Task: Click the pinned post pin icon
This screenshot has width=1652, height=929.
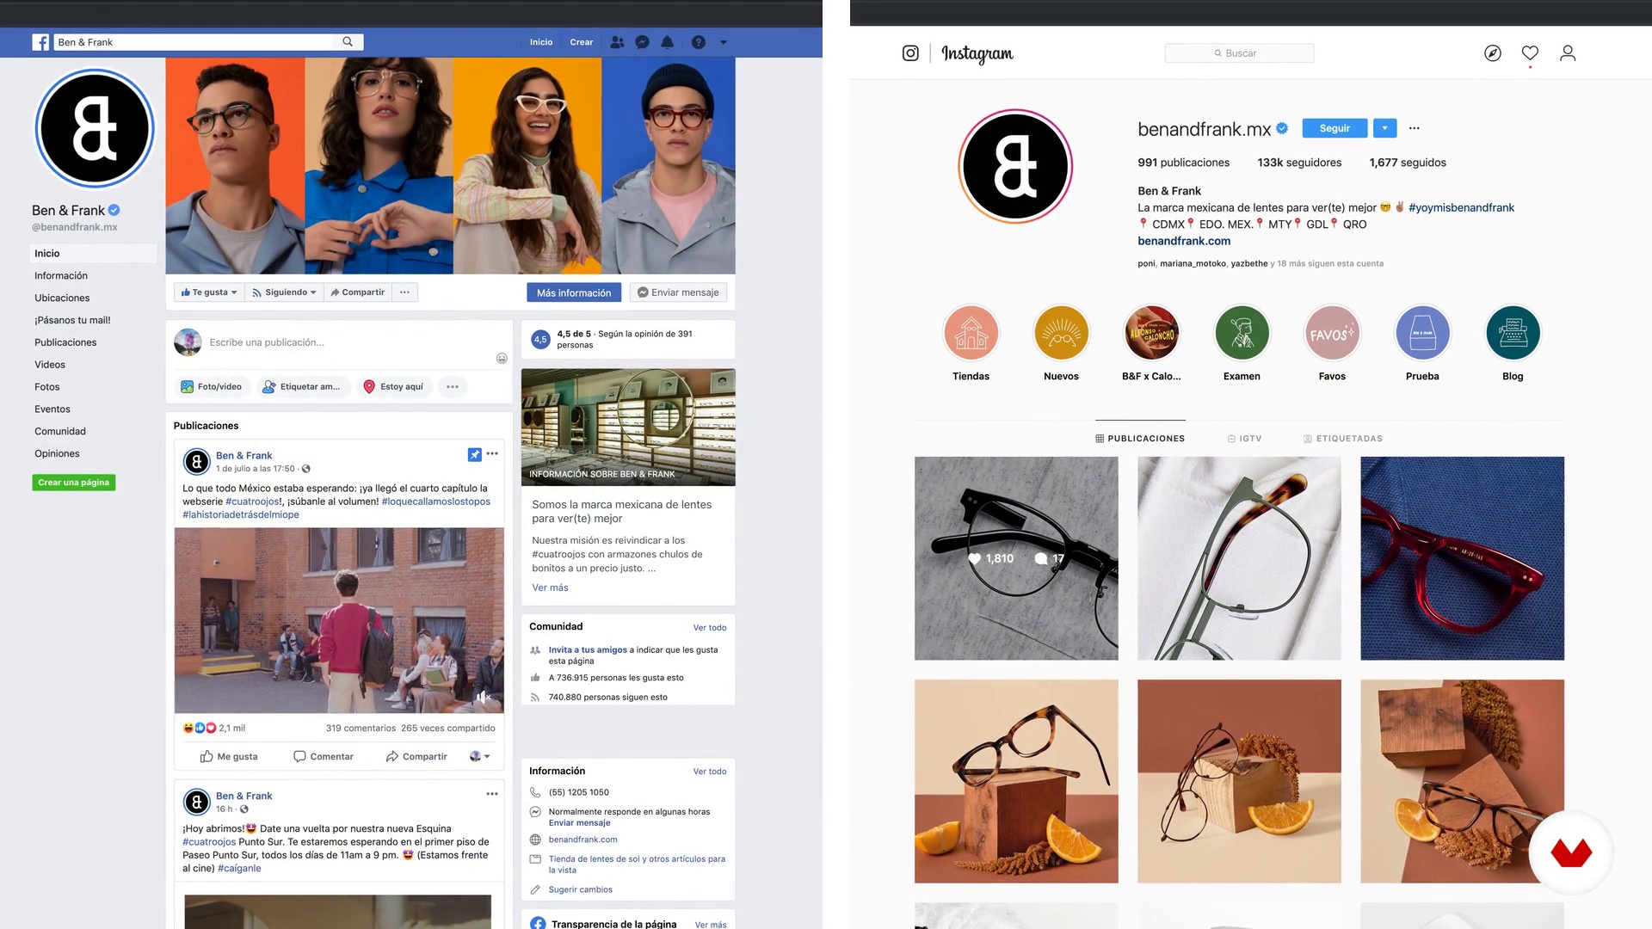Action: click(x=474, y=454)
